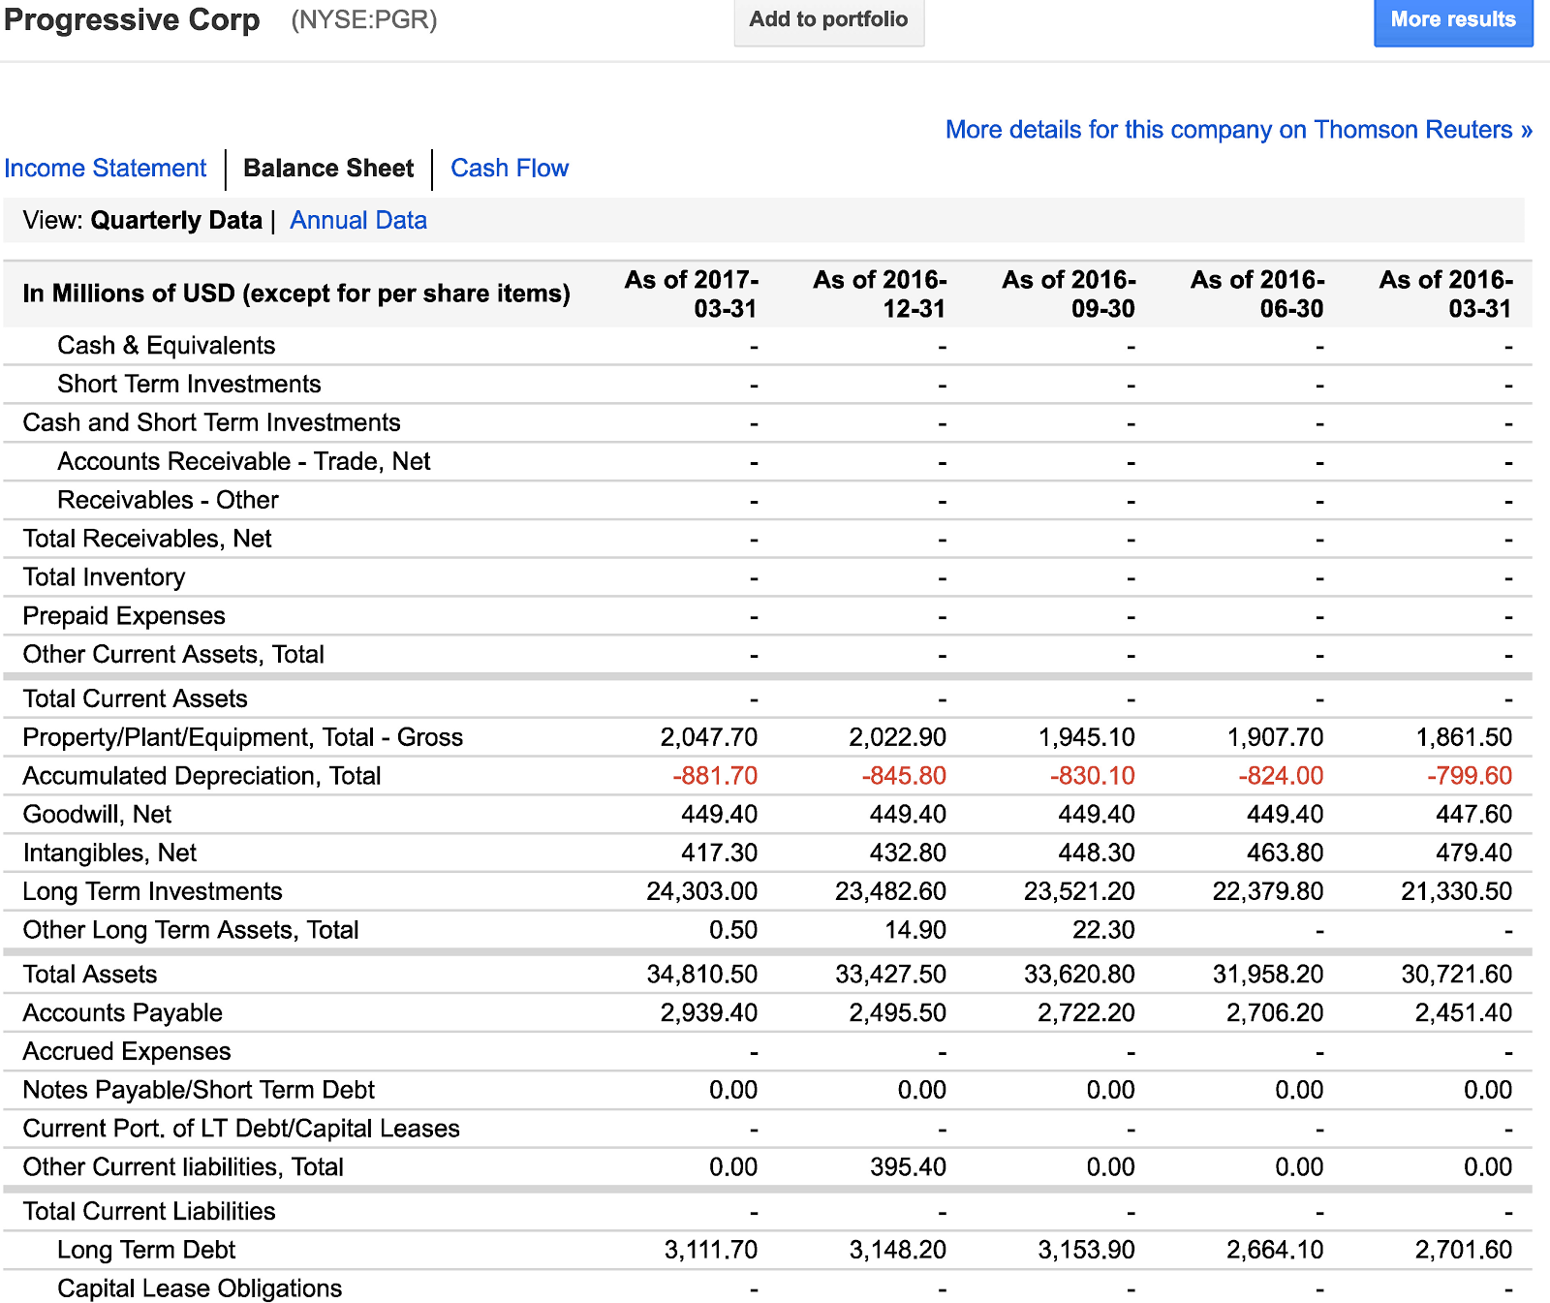Open the Thomson Reuters company details link
The width and height of the screenshot is (1550, 1303).
coord(1238,130)
